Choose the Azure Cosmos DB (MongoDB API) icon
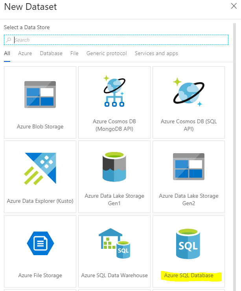Viewport: 241px width, 291px height. (x=114, y=91)
